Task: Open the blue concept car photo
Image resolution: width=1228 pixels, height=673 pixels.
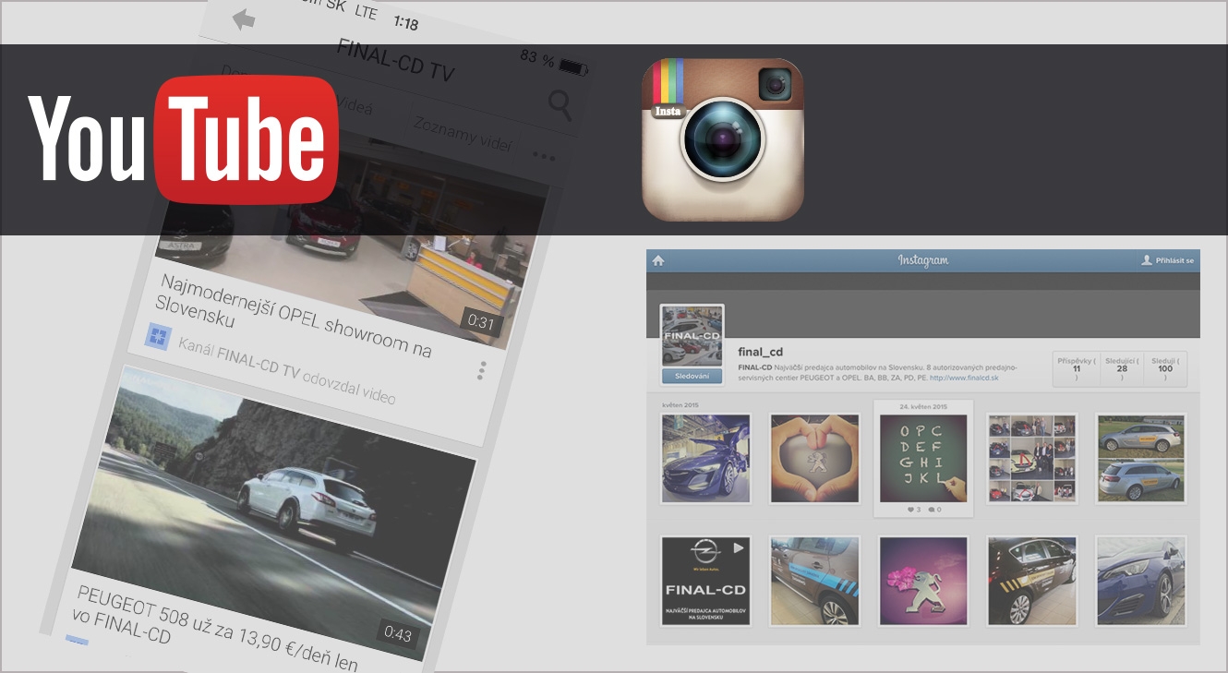Action: click(x=706, y=458)
